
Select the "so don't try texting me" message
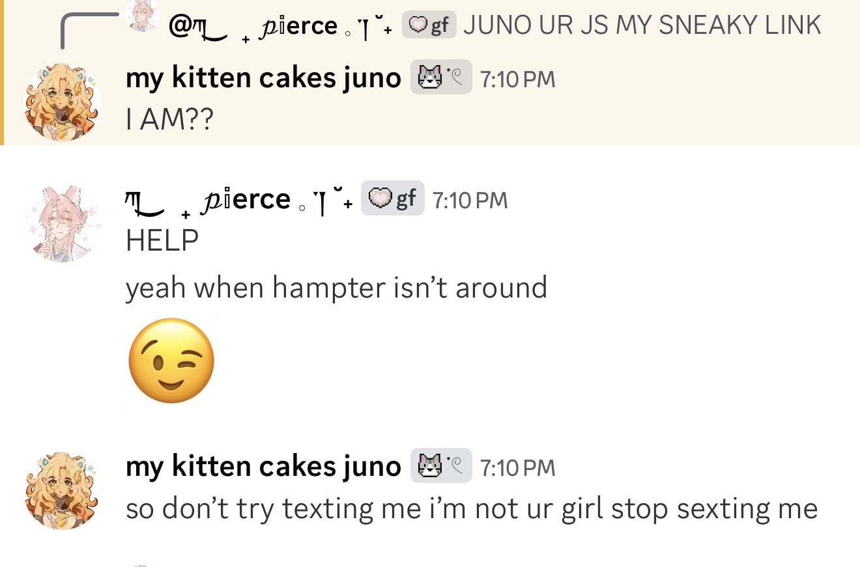(471, 508)
